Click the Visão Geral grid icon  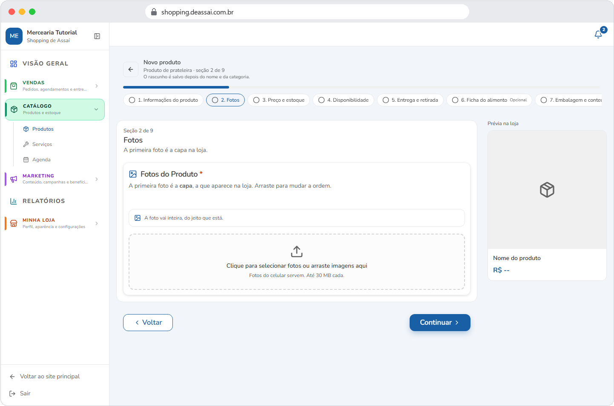click(x=14, y=63)
